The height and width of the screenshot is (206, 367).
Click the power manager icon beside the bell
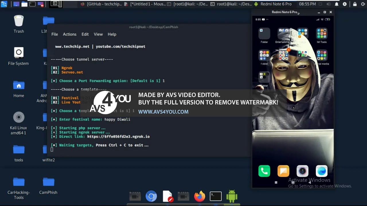[x=345, y=4]
